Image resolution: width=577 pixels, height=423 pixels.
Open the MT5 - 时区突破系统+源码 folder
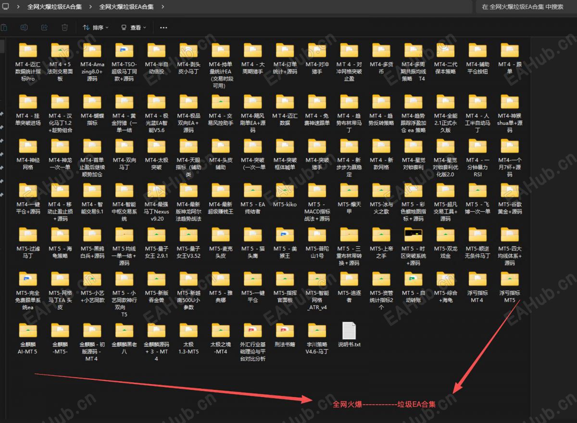[x=414, y=247]
